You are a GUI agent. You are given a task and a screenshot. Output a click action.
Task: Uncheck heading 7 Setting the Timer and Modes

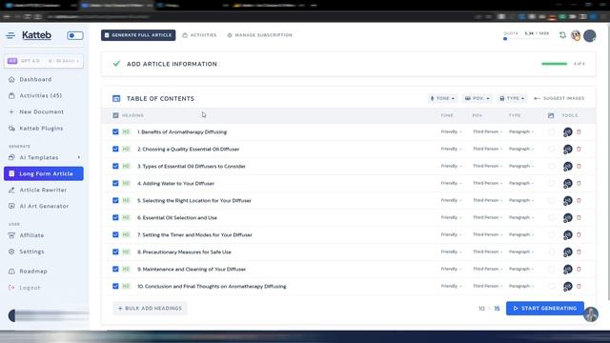[x=115, y=234]
